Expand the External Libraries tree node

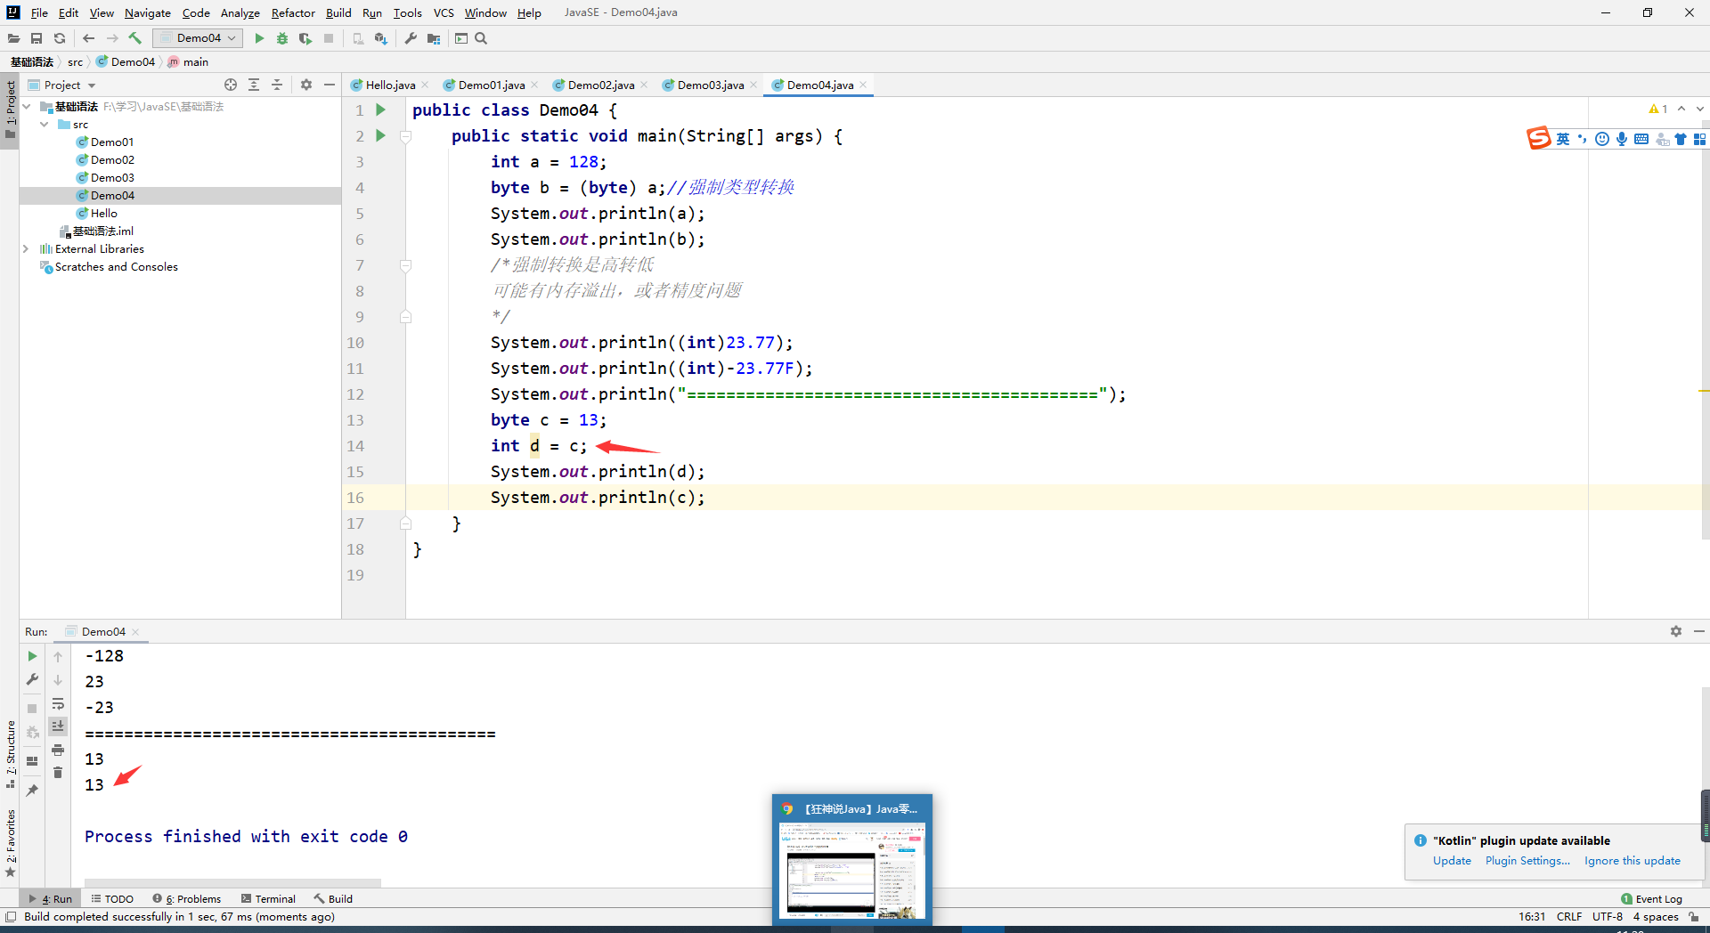coord(26,249)
